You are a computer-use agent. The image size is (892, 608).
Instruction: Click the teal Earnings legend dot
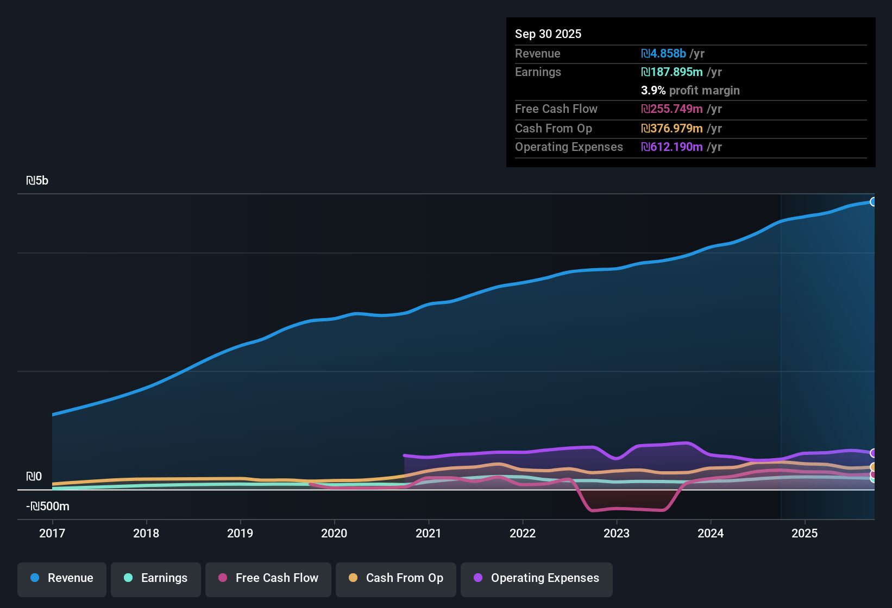[129, 578]
